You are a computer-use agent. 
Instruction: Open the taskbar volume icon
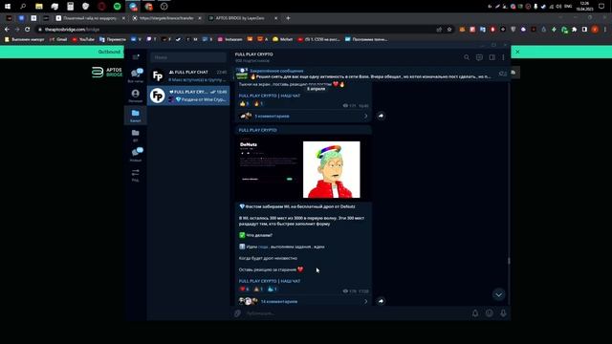tap(558, 7)
